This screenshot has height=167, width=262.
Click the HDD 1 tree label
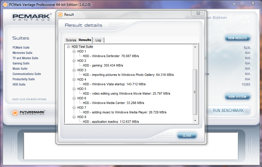[x=82, y=52]
